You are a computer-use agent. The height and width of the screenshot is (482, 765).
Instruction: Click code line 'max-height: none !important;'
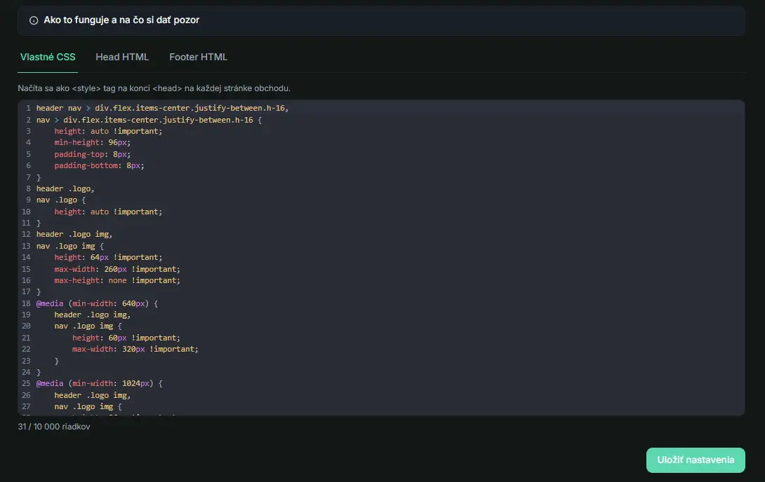[x=117, y=280]
